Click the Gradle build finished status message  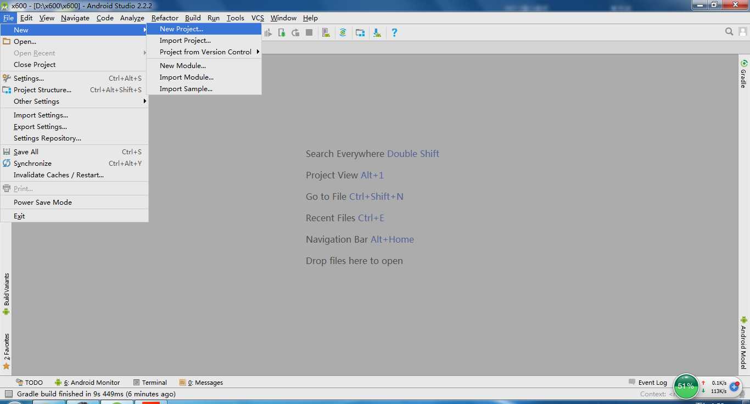(96, 394)
